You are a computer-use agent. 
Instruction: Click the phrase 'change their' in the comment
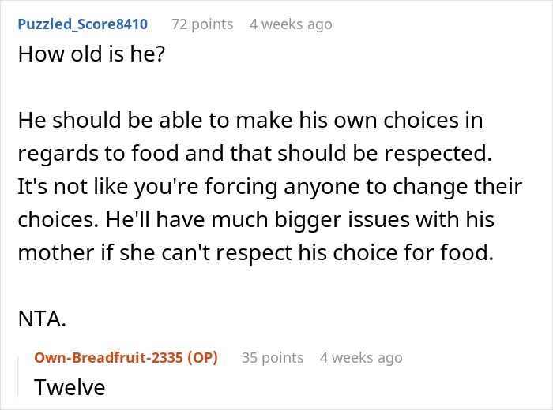tap(457, 187)
